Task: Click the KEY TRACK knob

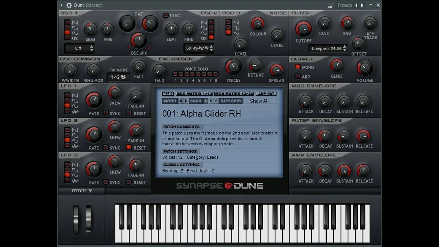Action: (370, 23)
